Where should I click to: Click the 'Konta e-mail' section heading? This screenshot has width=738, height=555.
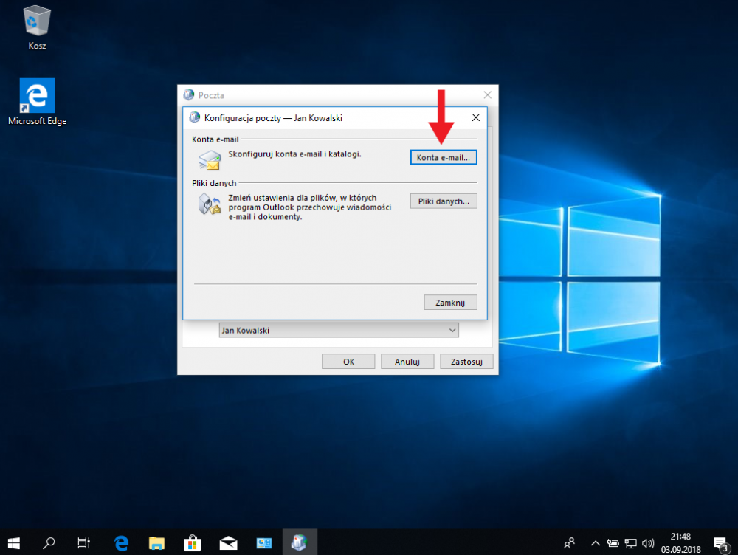(x=215, y=139)
